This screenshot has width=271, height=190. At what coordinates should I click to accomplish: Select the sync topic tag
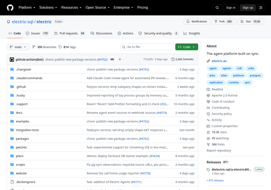click(247, 83)
